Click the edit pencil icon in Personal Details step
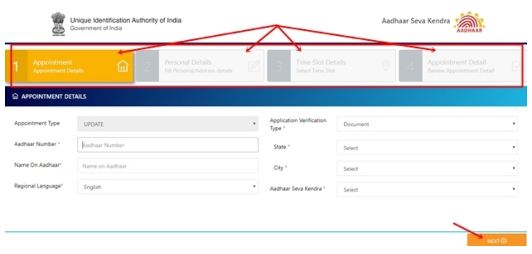Viewport: 532px width, 254px height. (x=254, y=66)
